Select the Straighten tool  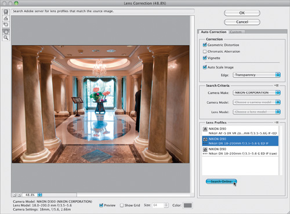point(6,19)
